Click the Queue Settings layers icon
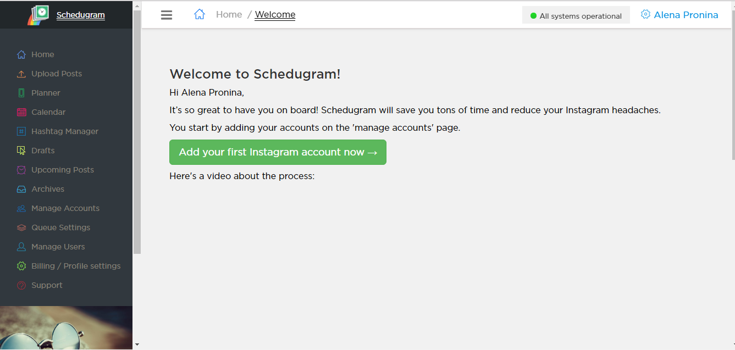The height and width of the screenshot is (350, 735). click(x=21, y=228)
